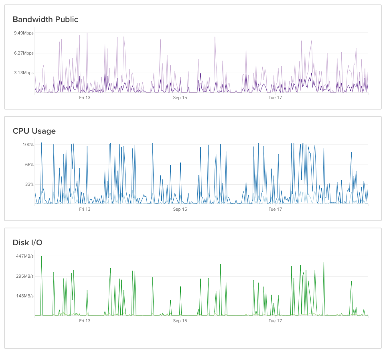Click the CPU Usage chart title
The width and height of the screenshot is (387, 350).
(34, 131)
